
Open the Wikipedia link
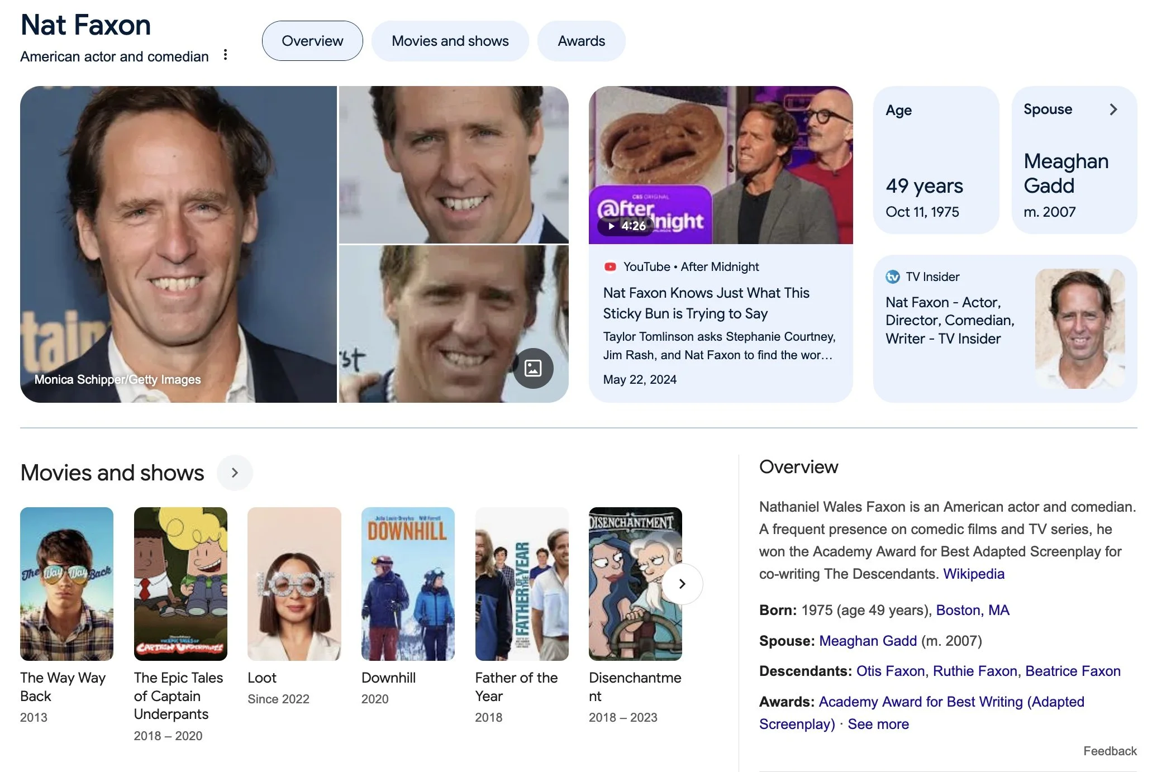click(x=973, y=574)
